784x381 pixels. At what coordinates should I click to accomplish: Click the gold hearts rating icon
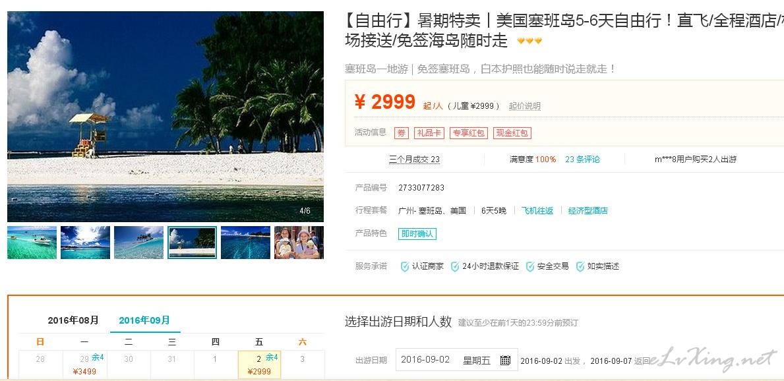click(x=529, y=41)
